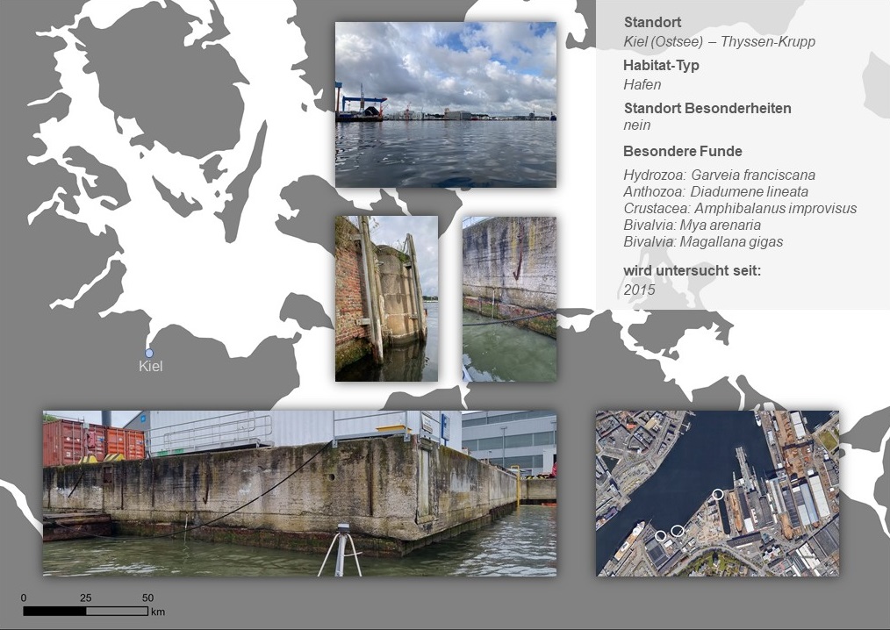Click the 'Habitat-Typ' heading

pyautogui.click(x=661, y=66)
